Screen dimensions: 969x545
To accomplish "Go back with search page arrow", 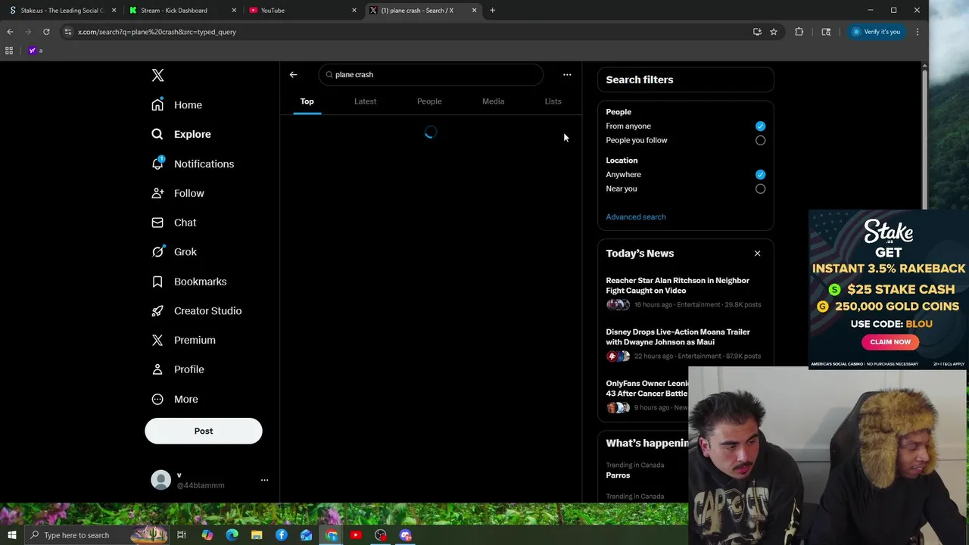I will [293, 74].
